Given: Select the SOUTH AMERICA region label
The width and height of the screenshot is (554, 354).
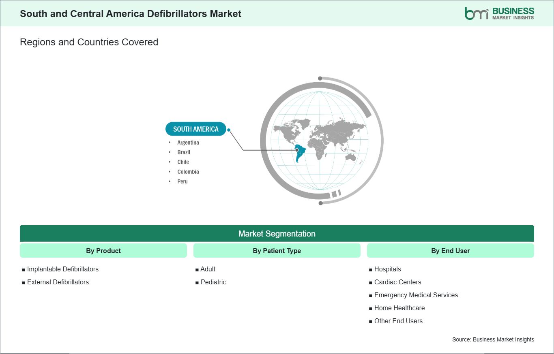Looking at the screenshot, I should (196, 129).
